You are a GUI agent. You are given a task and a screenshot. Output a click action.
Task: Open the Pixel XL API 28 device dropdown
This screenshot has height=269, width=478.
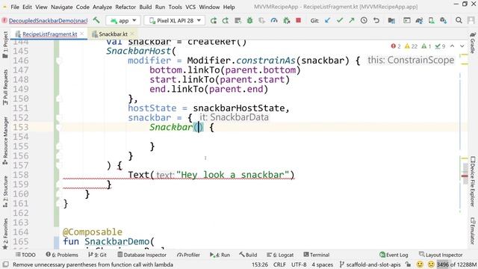click(x=175, y=20)
